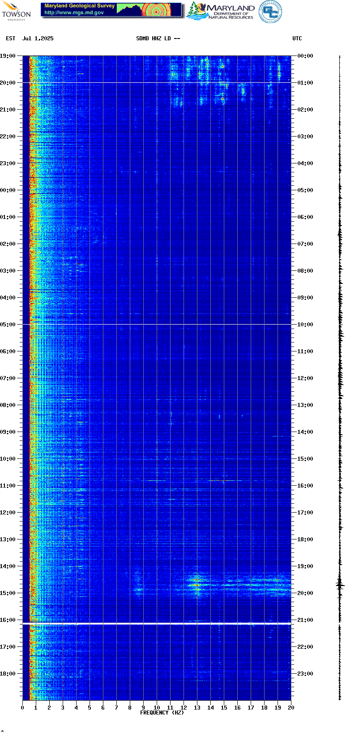Click the 13 Hz frequency axis tick label
This screenshot has height=736, width=359.
pos(197,708)
